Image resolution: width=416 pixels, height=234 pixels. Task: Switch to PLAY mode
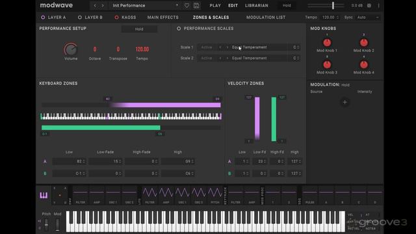[x=215, y=5]
